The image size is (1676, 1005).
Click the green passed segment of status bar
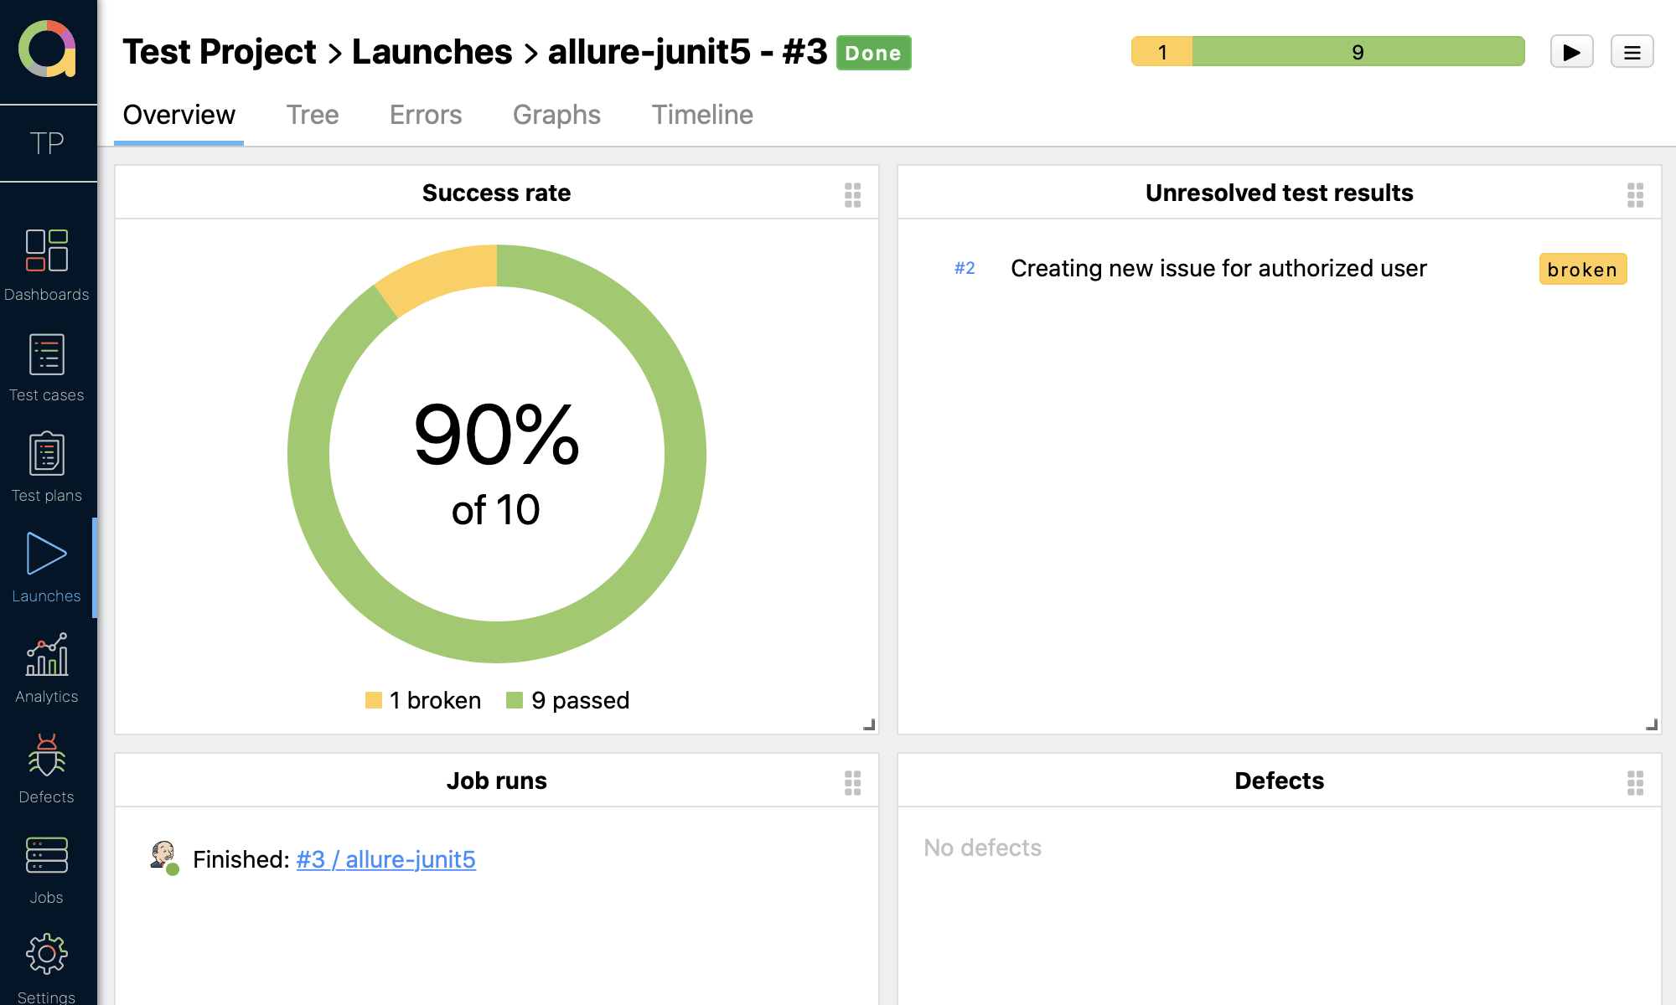coord(1358,52)
